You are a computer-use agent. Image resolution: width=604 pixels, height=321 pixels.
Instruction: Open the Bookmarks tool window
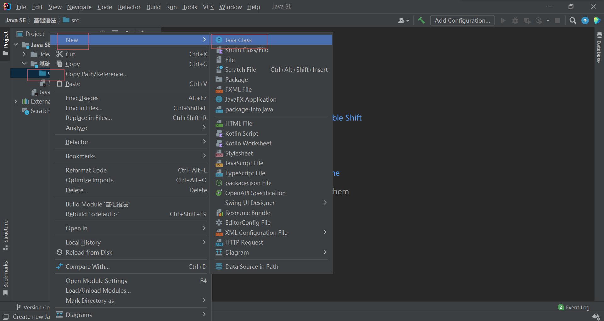click(x=5, y=278)
